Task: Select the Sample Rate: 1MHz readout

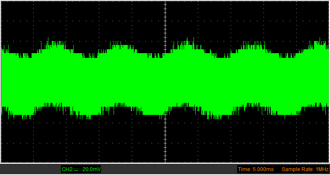Action: (x=305, y=169)
